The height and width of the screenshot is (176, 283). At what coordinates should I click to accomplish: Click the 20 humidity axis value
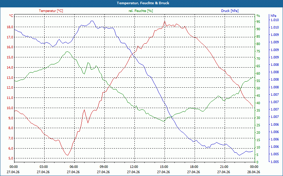(x=258, y=133)
